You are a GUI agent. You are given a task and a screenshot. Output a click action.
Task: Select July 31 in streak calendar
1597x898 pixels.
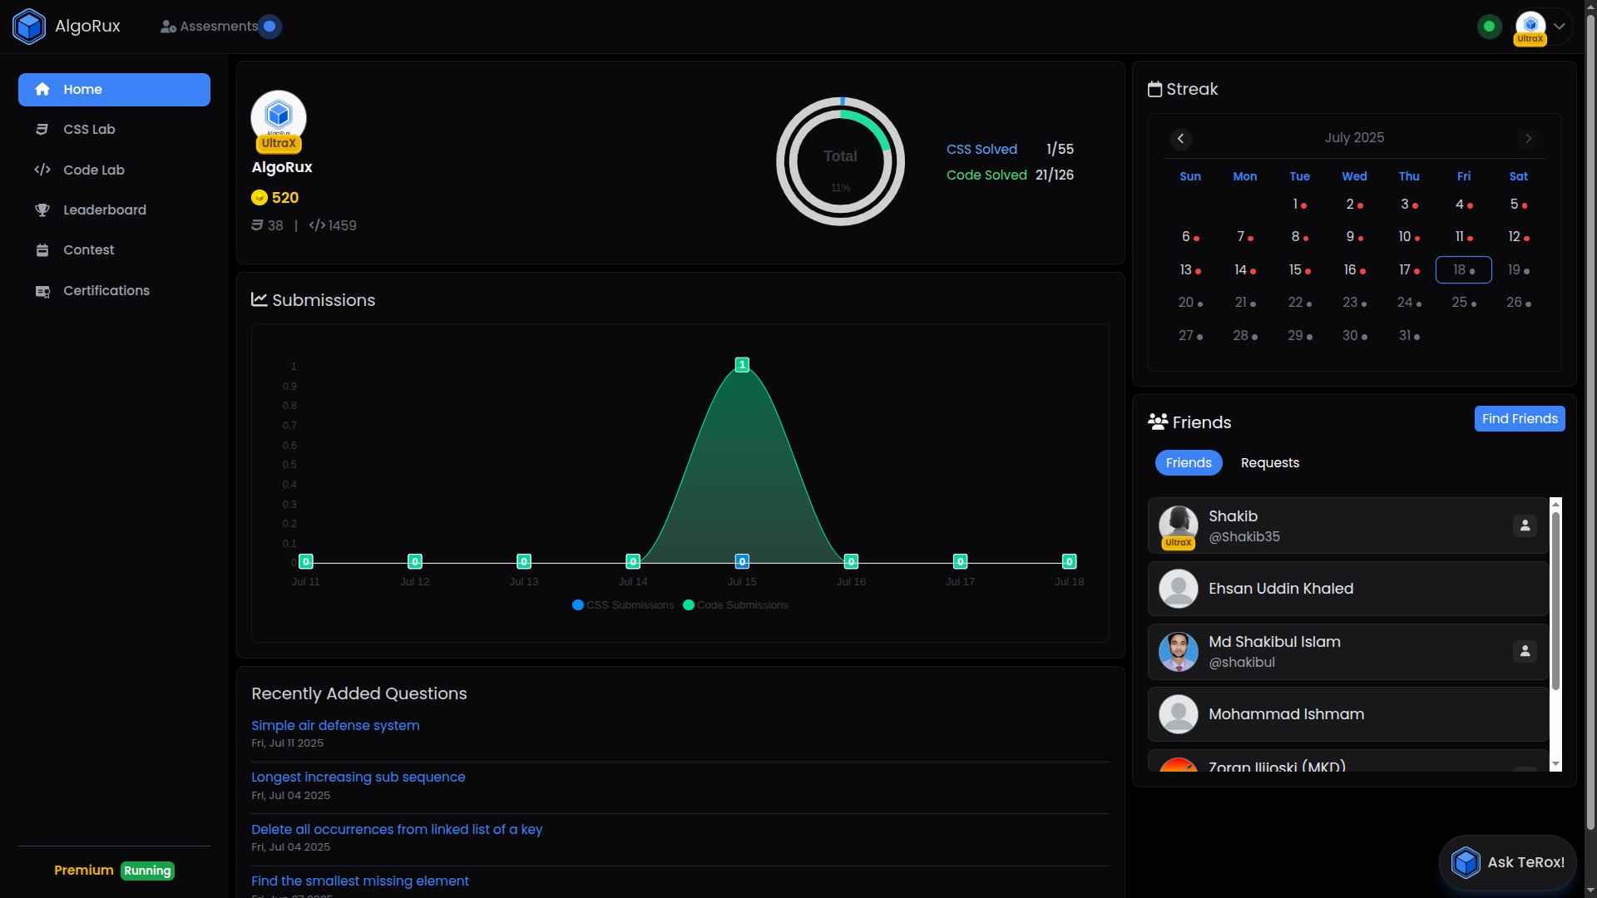tap(1409, 336)
